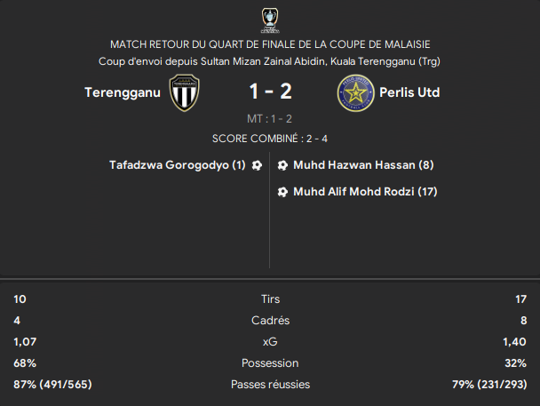Click the Passes réussies statistic label
The width and height of the screenshot is (540, 406).
tap(270, 385)
